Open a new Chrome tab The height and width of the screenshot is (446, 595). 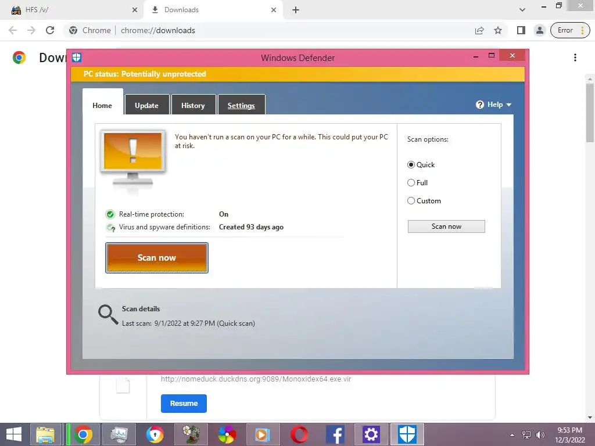click(296, 10)
